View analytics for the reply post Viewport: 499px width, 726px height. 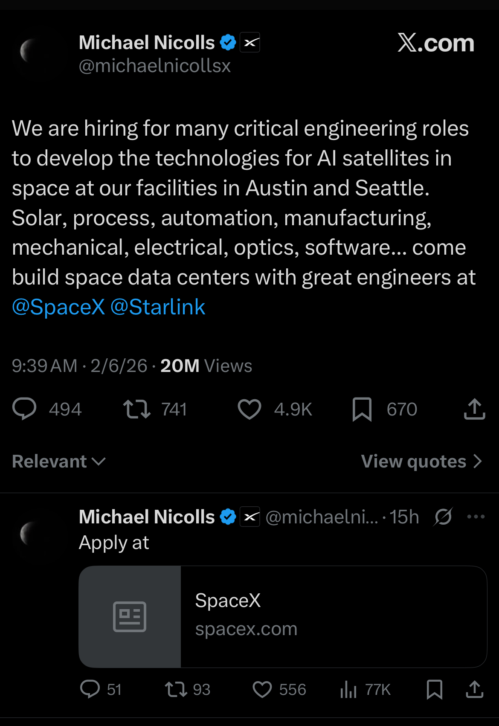tap(348, 689)
